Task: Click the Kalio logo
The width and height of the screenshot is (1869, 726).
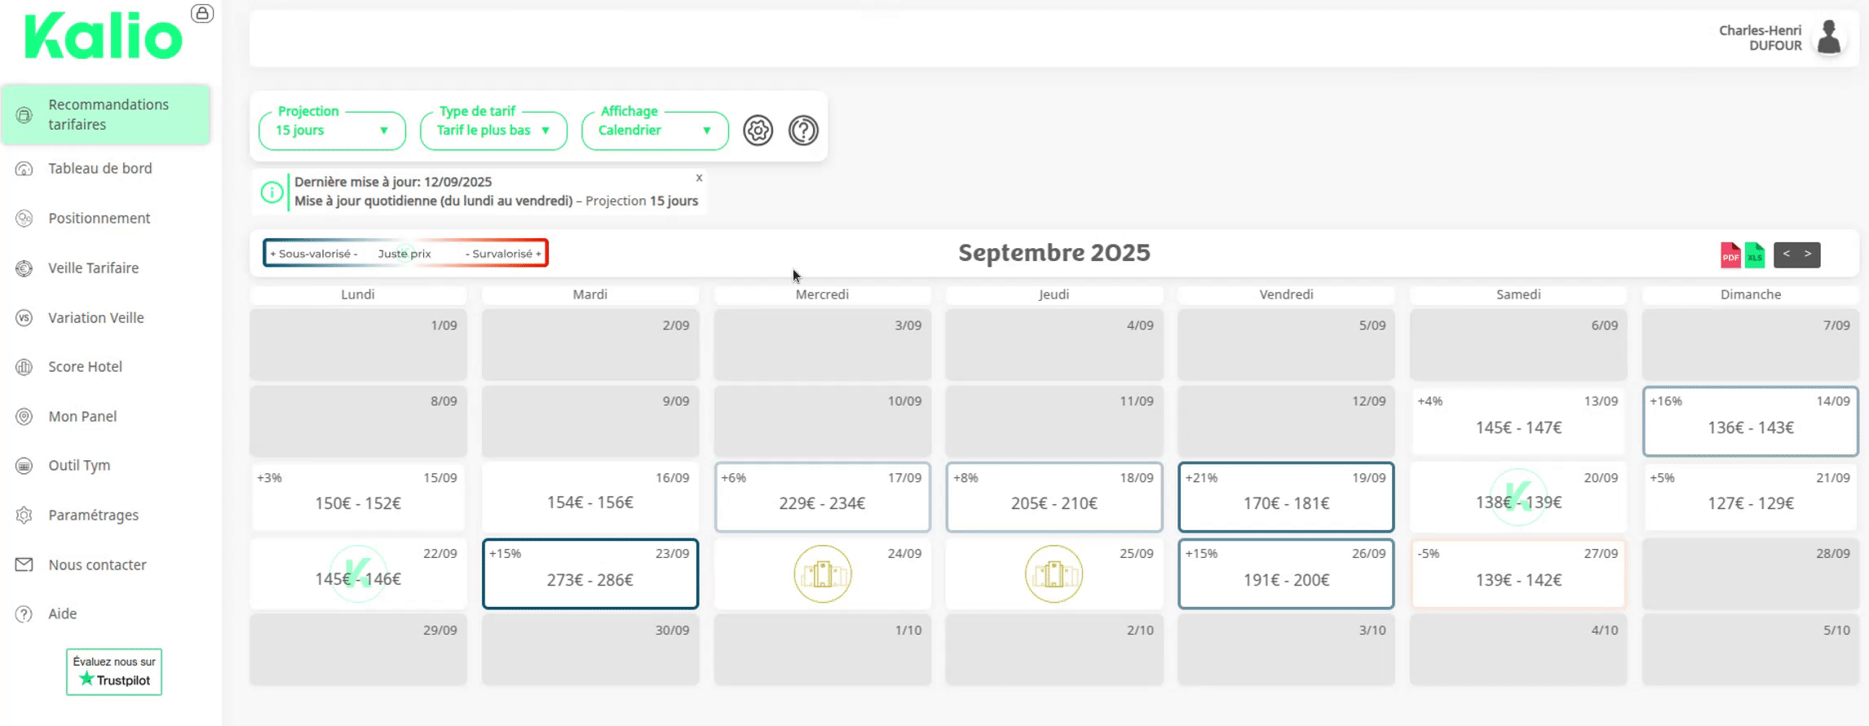Action: click(x=104, y=37)
